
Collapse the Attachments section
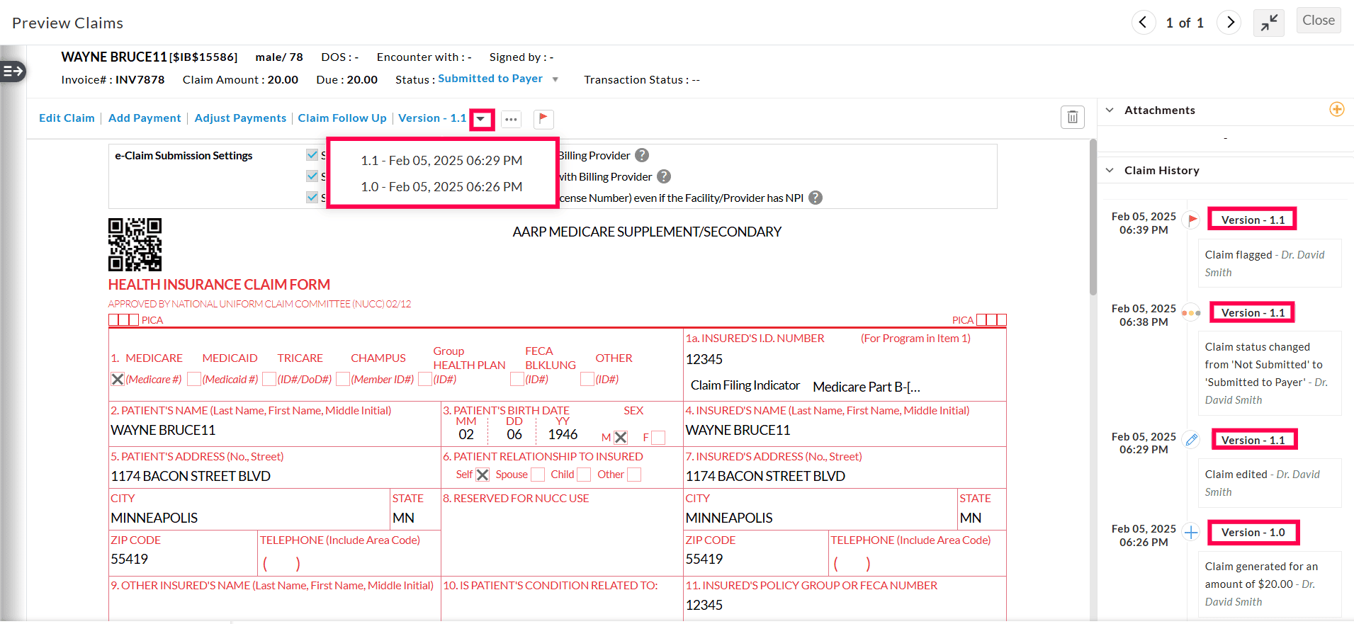click(1110, 110)
